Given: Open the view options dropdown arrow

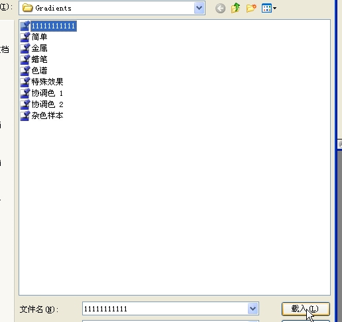Looking at the screenshot, I should point(274,9).
